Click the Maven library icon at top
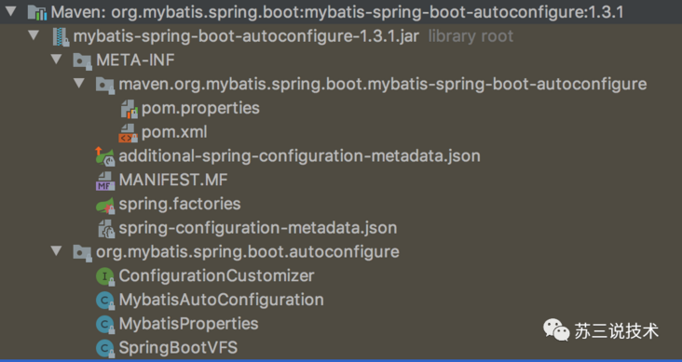Screen dimensions: 682x362 coord(37,12)
